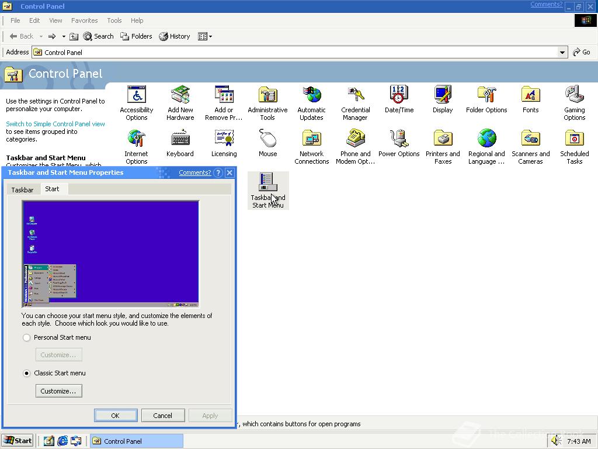Click the Go button beside address bar
This screenshot has width=598, height=449.
point(582,52)
